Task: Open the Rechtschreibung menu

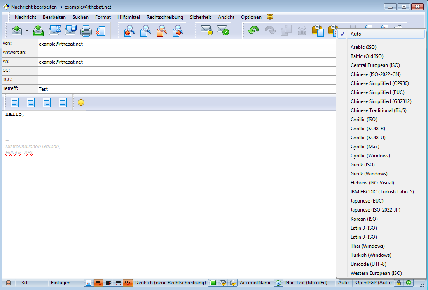Action: tap(165, 17)
